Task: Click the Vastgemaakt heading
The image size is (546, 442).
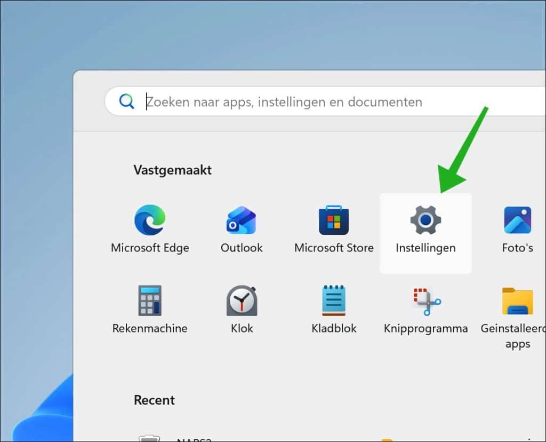Action: tap(172, 170)
